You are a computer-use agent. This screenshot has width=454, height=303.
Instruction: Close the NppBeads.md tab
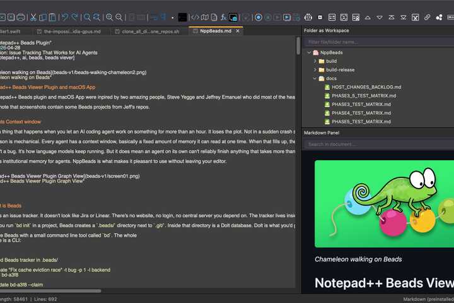[238, 31]
